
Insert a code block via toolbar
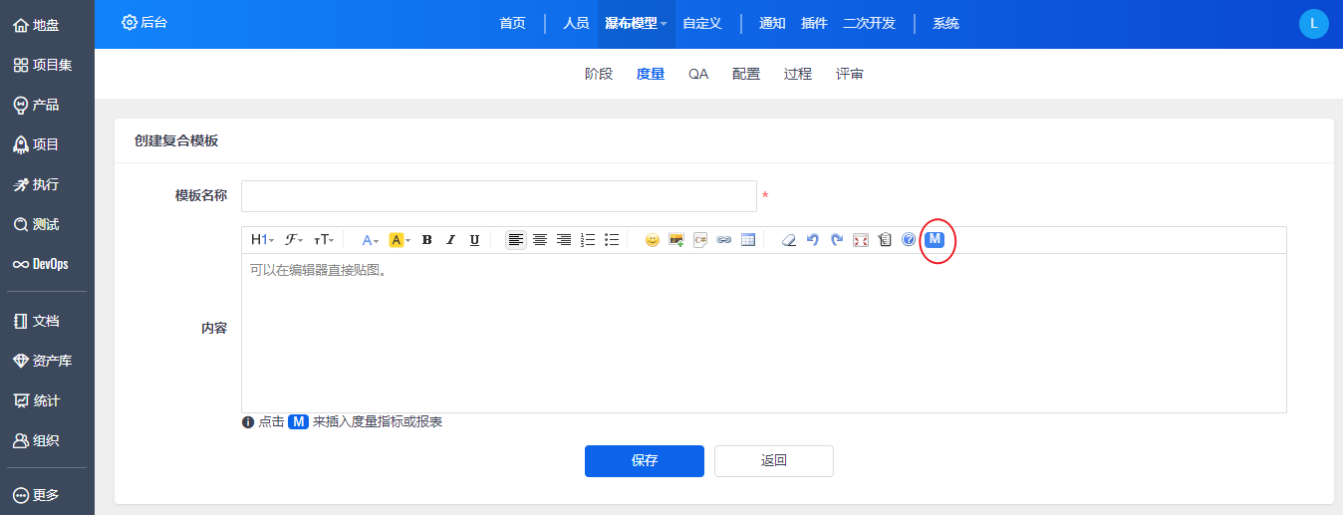pos(700,240)
